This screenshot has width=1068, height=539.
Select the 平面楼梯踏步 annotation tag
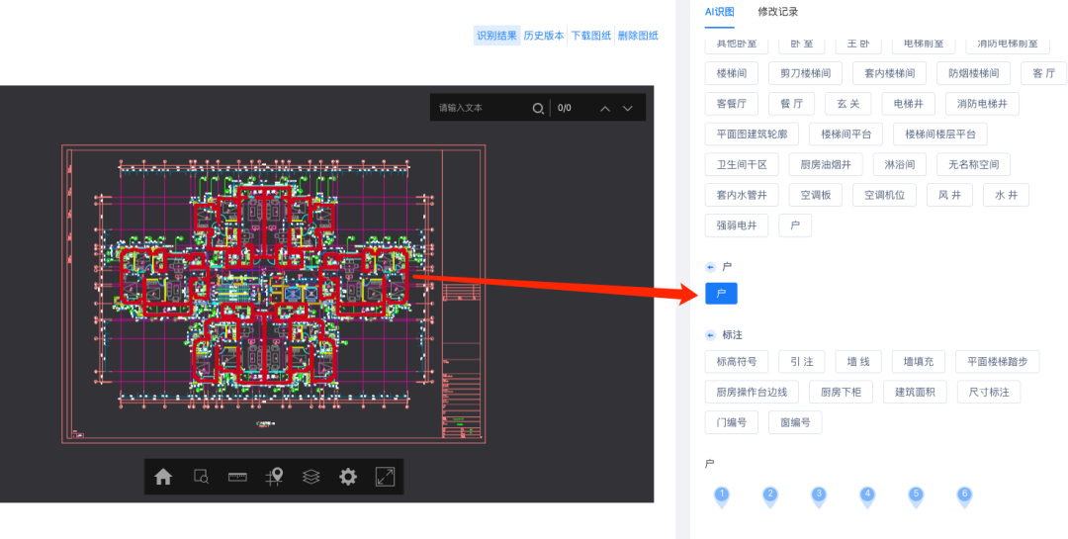(997, 362)
